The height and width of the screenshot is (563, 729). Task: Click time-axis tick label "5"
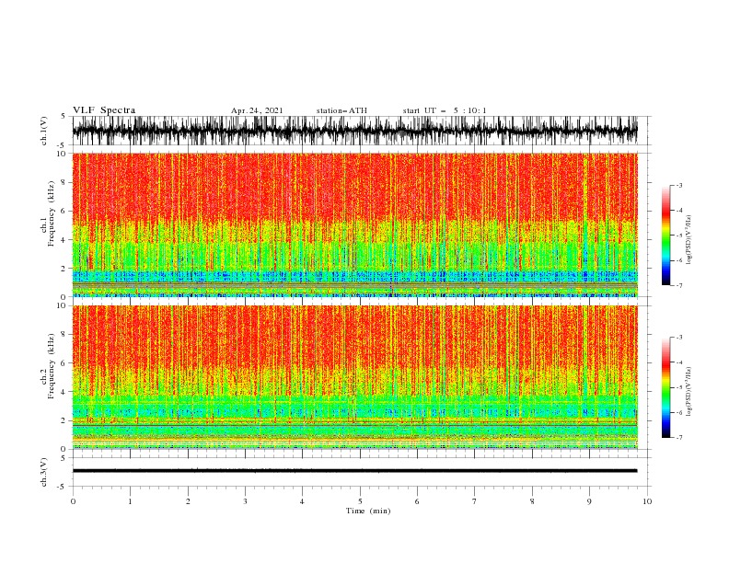coord(360,501)
